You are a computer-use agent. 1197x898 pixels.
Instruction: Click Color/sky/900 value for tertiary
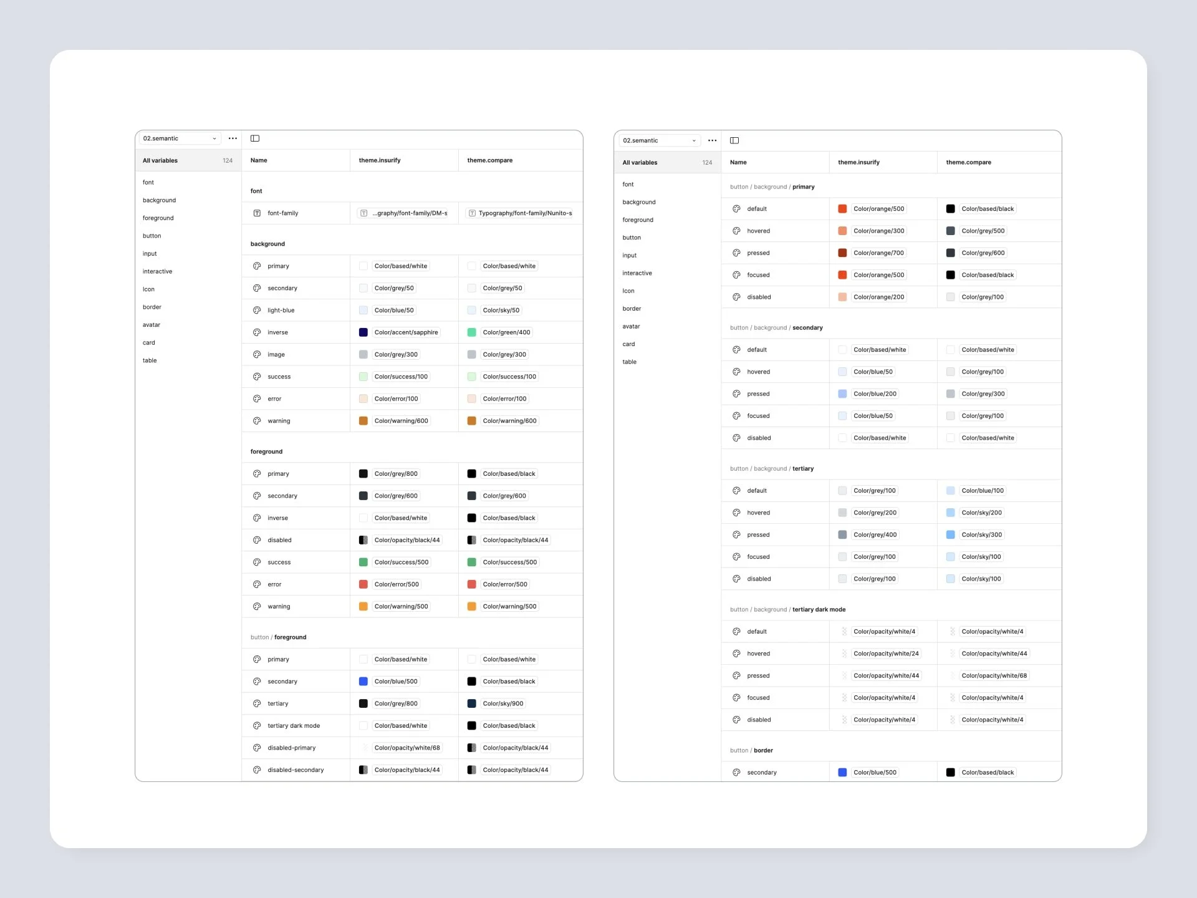[x=503, y=703]
